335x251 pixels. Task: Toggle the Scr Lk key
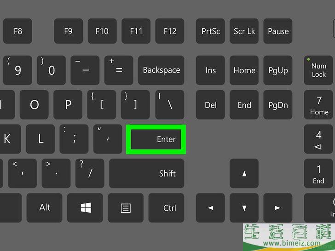pos(244,31)
